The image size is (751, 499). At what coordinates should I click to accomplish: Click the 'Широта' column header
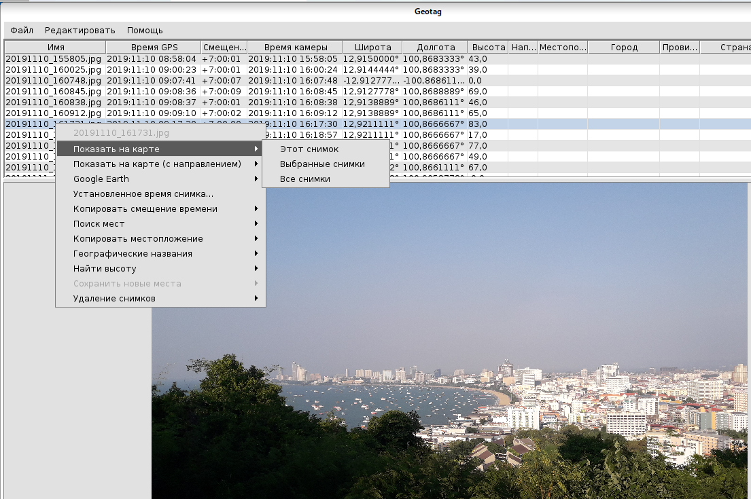372,48
